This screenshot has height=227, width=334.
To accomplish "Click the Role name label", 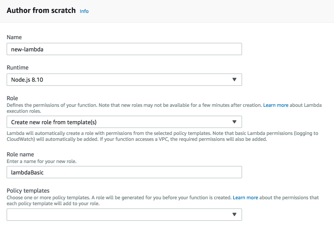I will 20,155.
